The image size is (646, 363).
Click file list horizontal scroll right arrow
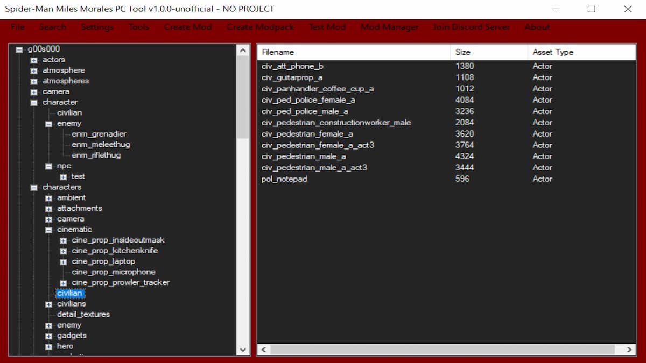630,350
